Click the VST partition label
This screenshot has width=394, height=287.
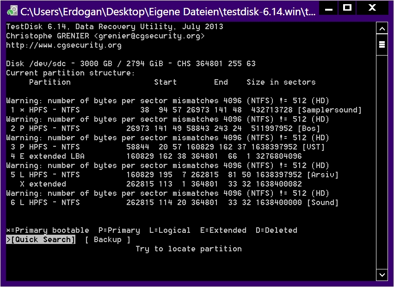314,147
